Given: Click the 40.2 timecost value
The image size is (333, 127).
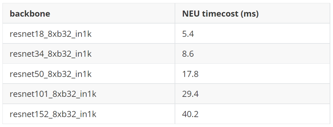Looking at the screenshot, I should [190, 114].
